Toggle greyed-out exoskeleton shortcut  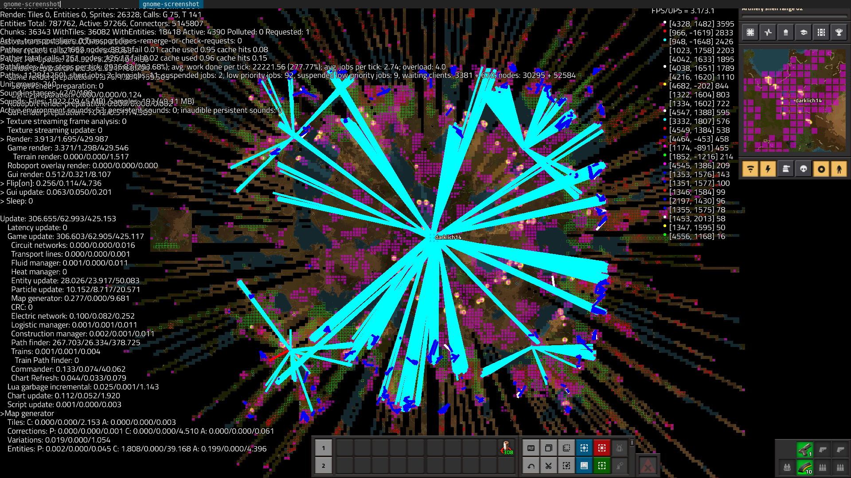point(620,466)
